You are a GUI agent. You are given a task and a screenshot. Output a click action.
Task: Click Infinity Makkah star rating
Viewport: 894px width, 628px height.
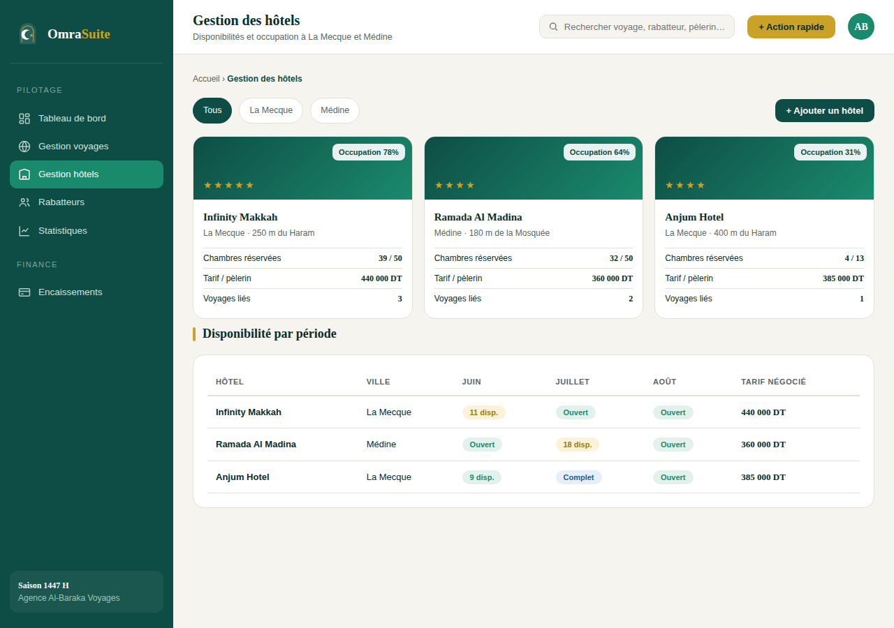click(x=228, y=185)
